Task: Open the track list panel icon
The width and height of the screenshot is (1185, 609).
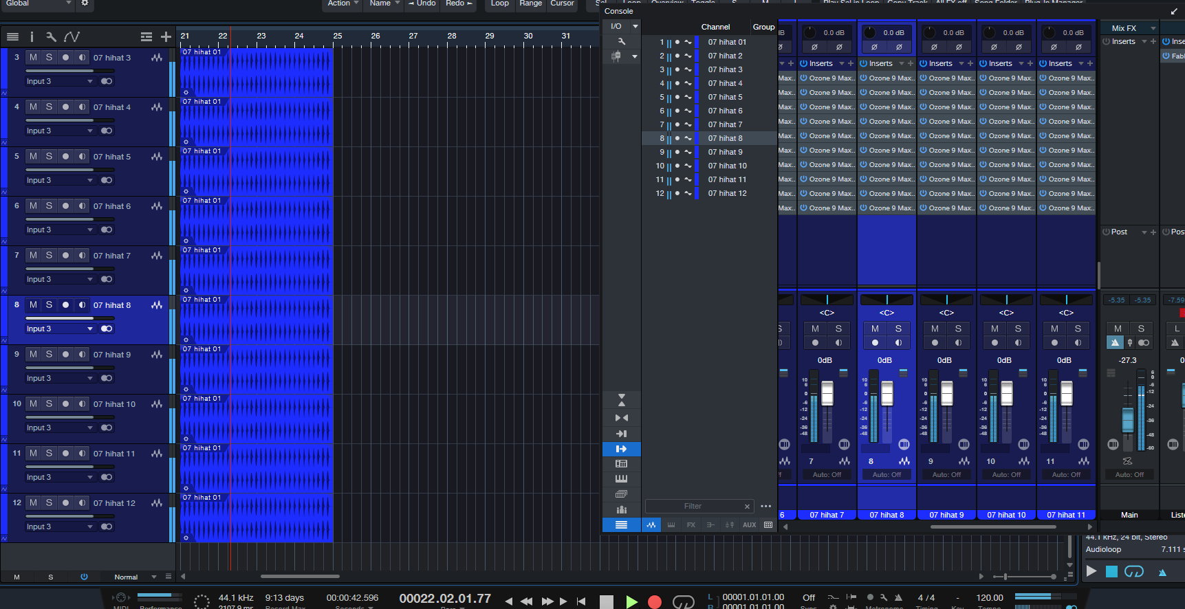Action: coord(12,36)
